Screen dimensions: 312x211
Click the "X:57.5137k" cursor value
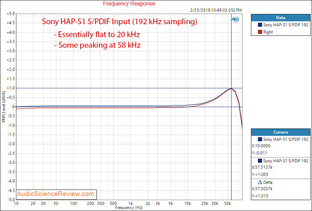[x=262, y=167]
